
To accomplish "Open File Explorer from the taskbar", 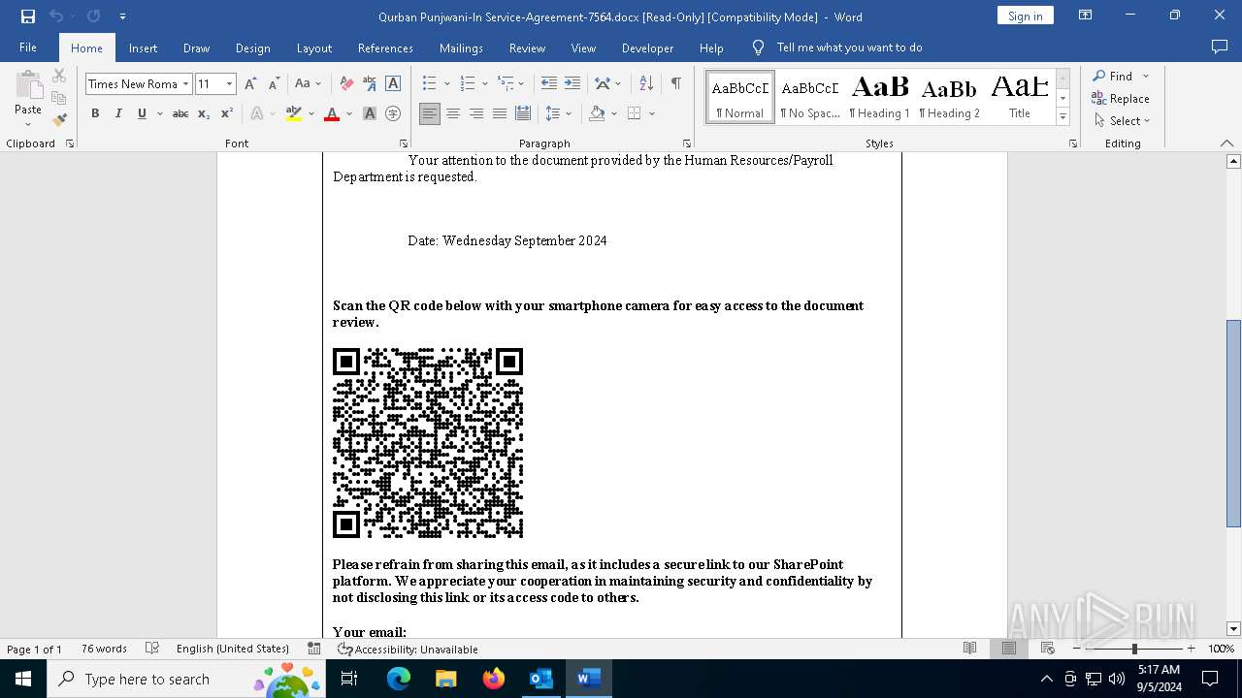I will pyautogui.click(x=446, y=679).
